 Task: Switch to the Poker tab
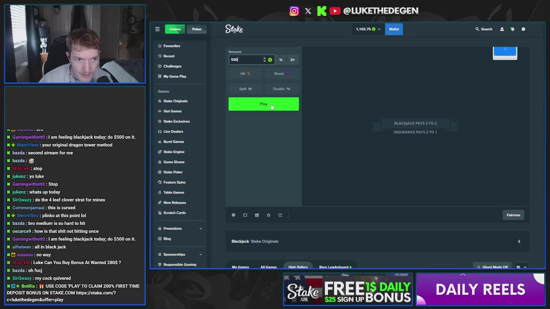click(x=197, y=29)
